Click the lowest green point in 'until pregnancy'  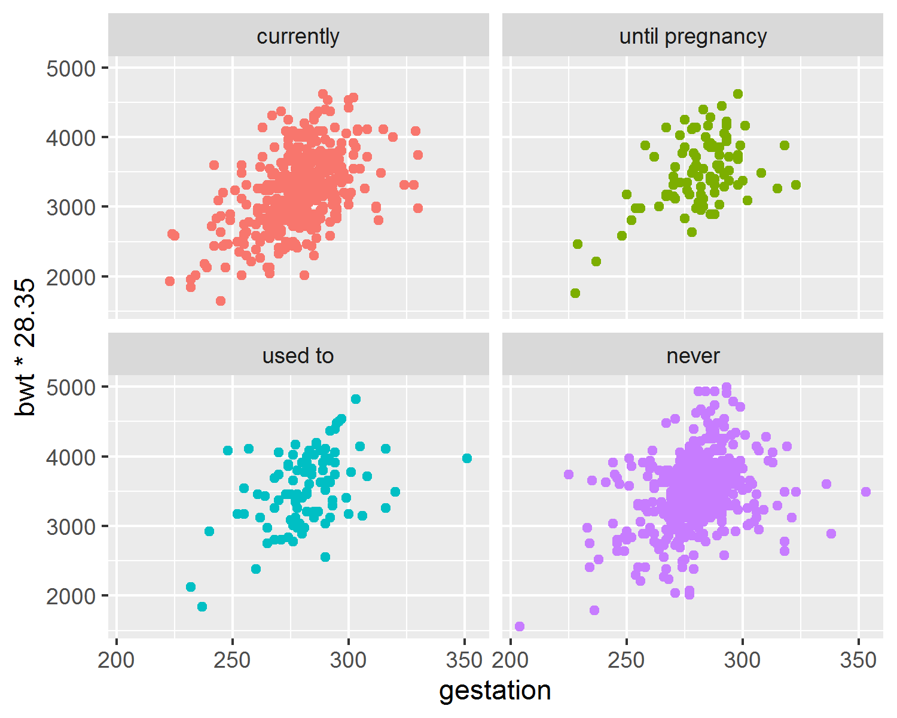pos(575,293)
